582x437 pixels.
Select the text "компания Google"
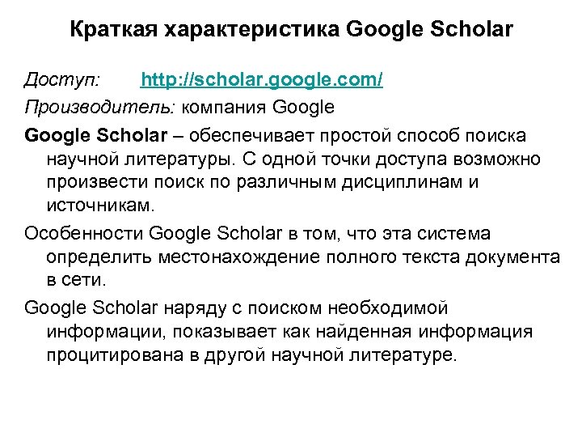click(x=259, y=107)
